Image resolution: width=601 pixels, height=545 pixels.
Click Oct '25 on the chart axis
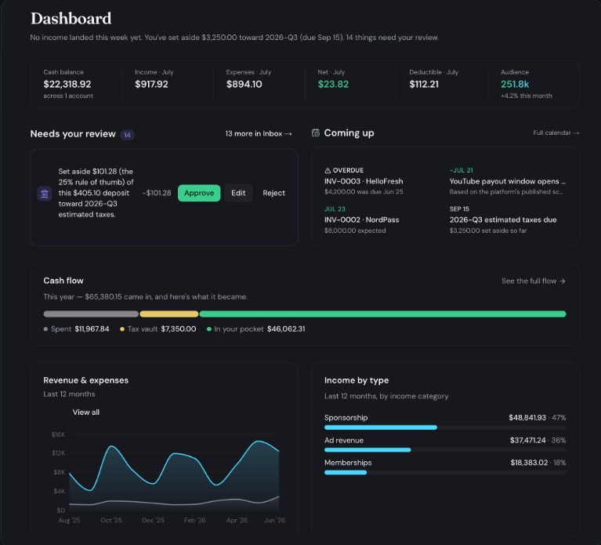pos(111,521)
